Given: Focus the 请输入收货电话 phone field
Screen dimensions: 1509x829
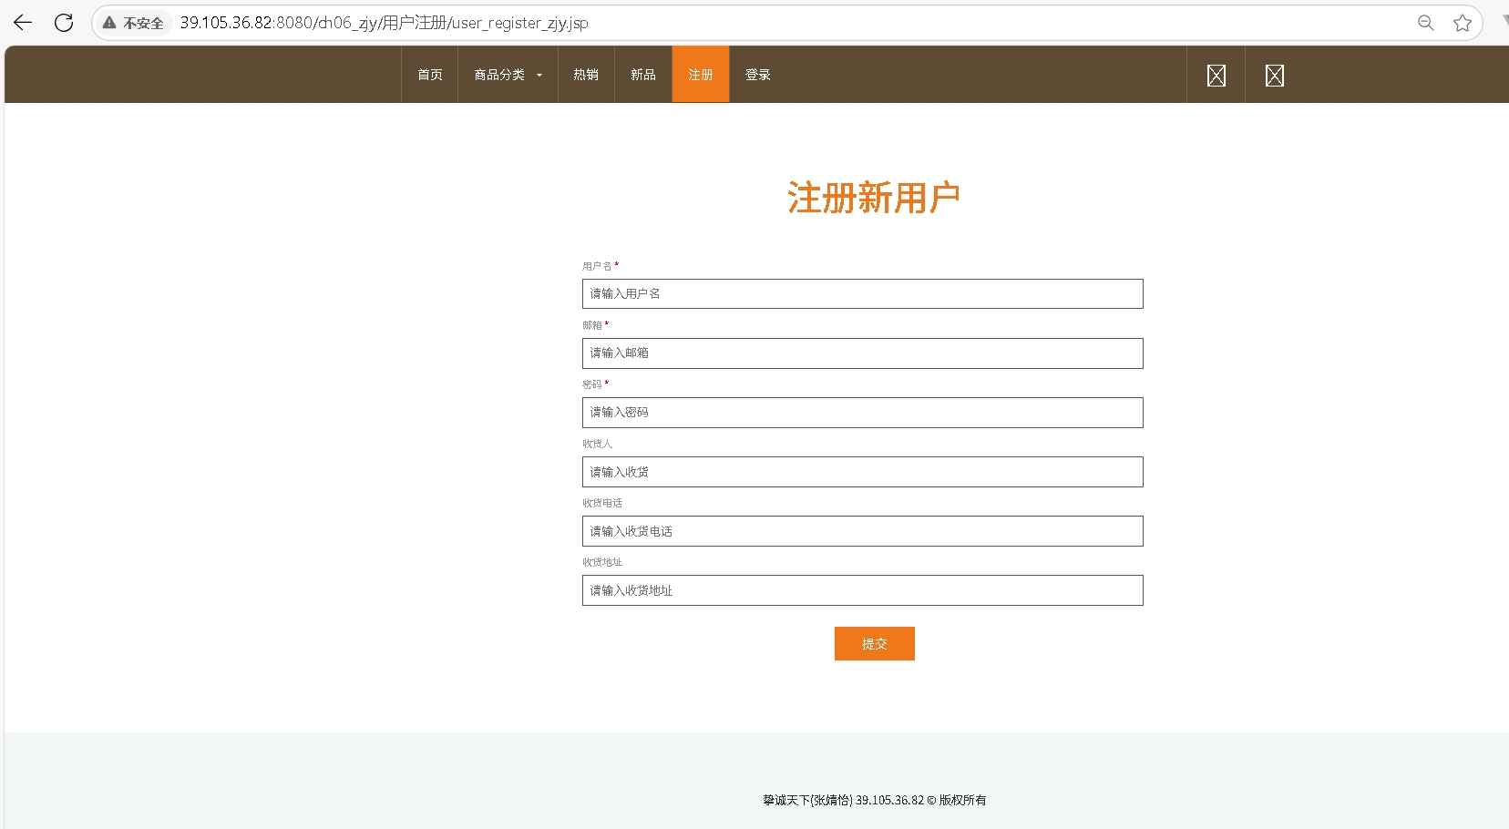Looking at the screenshot, I should [862, 531].
